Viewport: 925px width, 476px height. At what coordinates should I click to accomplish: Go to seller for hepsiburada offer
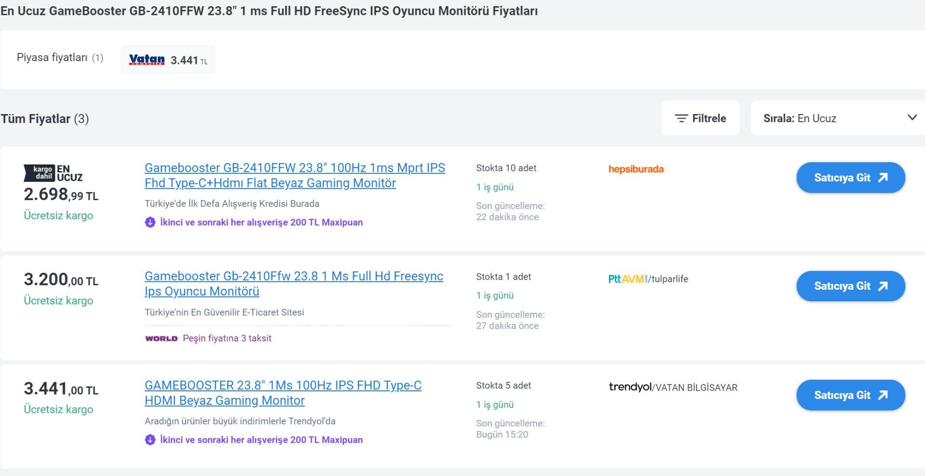850,178
